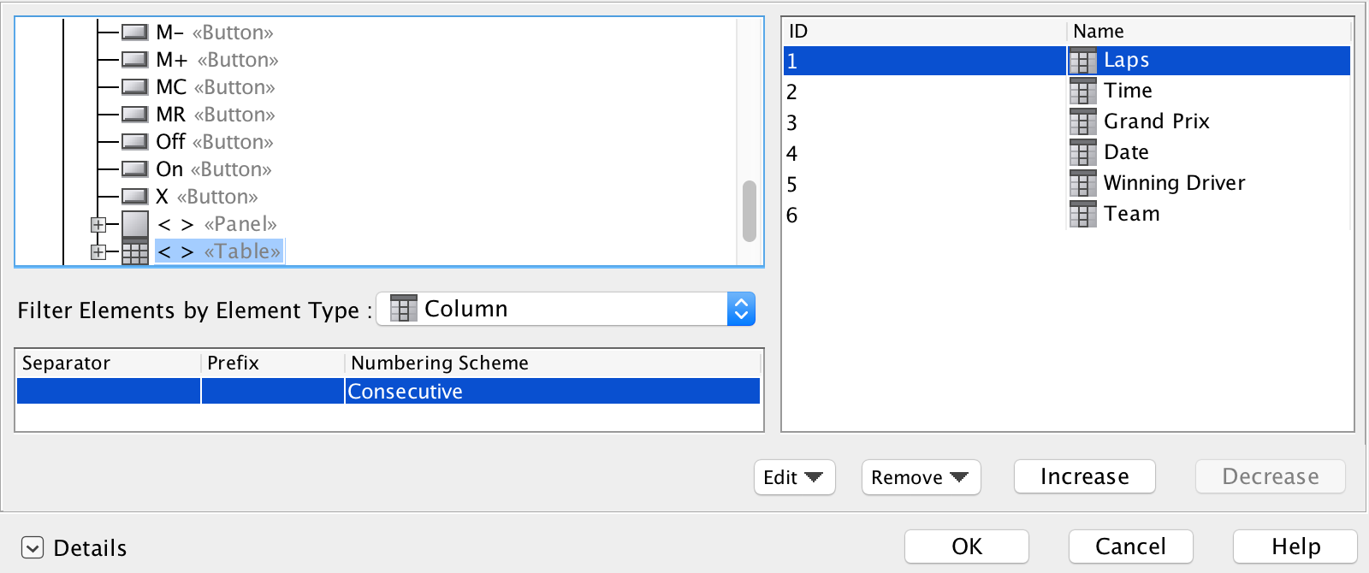Click the column icon beside Winning Driver

1082,183
